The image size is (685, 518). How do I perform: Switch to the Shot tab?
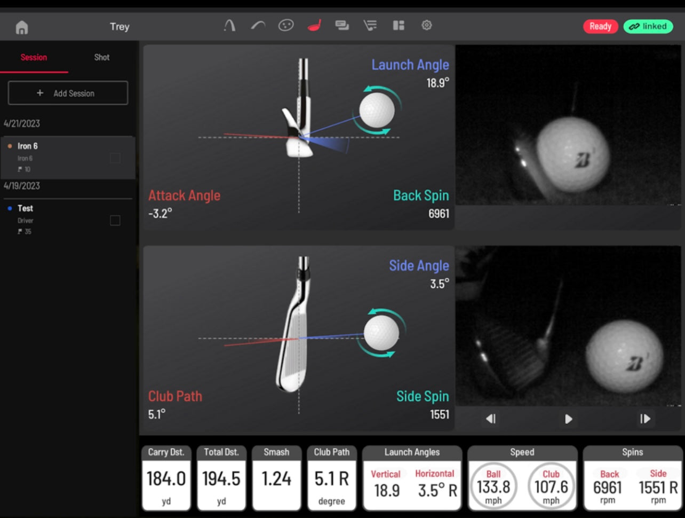click(x=102, y=57)
